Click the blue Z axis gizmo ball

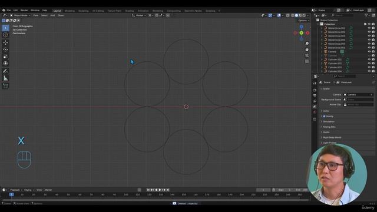[301, 26]
